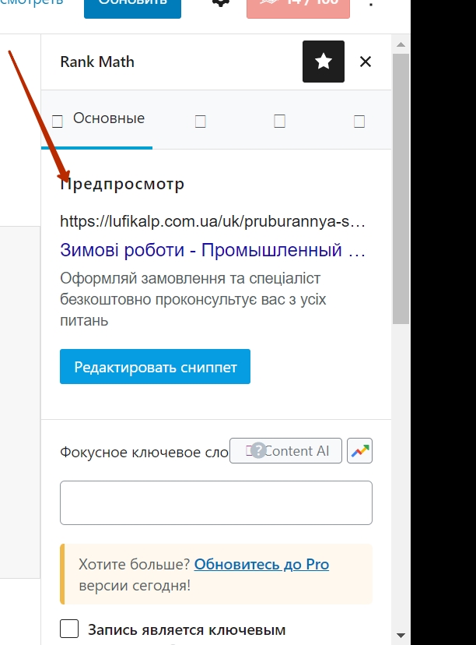
Task: Click the snippet title 'Зимові роботи' link
Action: click(x=212, y=251)
